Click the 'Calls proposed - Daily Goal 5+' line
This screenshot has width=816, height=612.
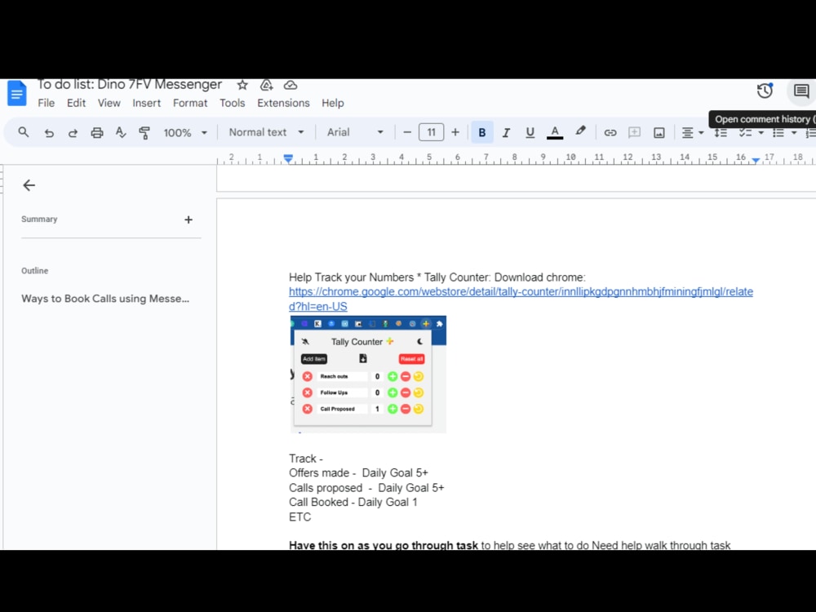[x=366, y=488]
